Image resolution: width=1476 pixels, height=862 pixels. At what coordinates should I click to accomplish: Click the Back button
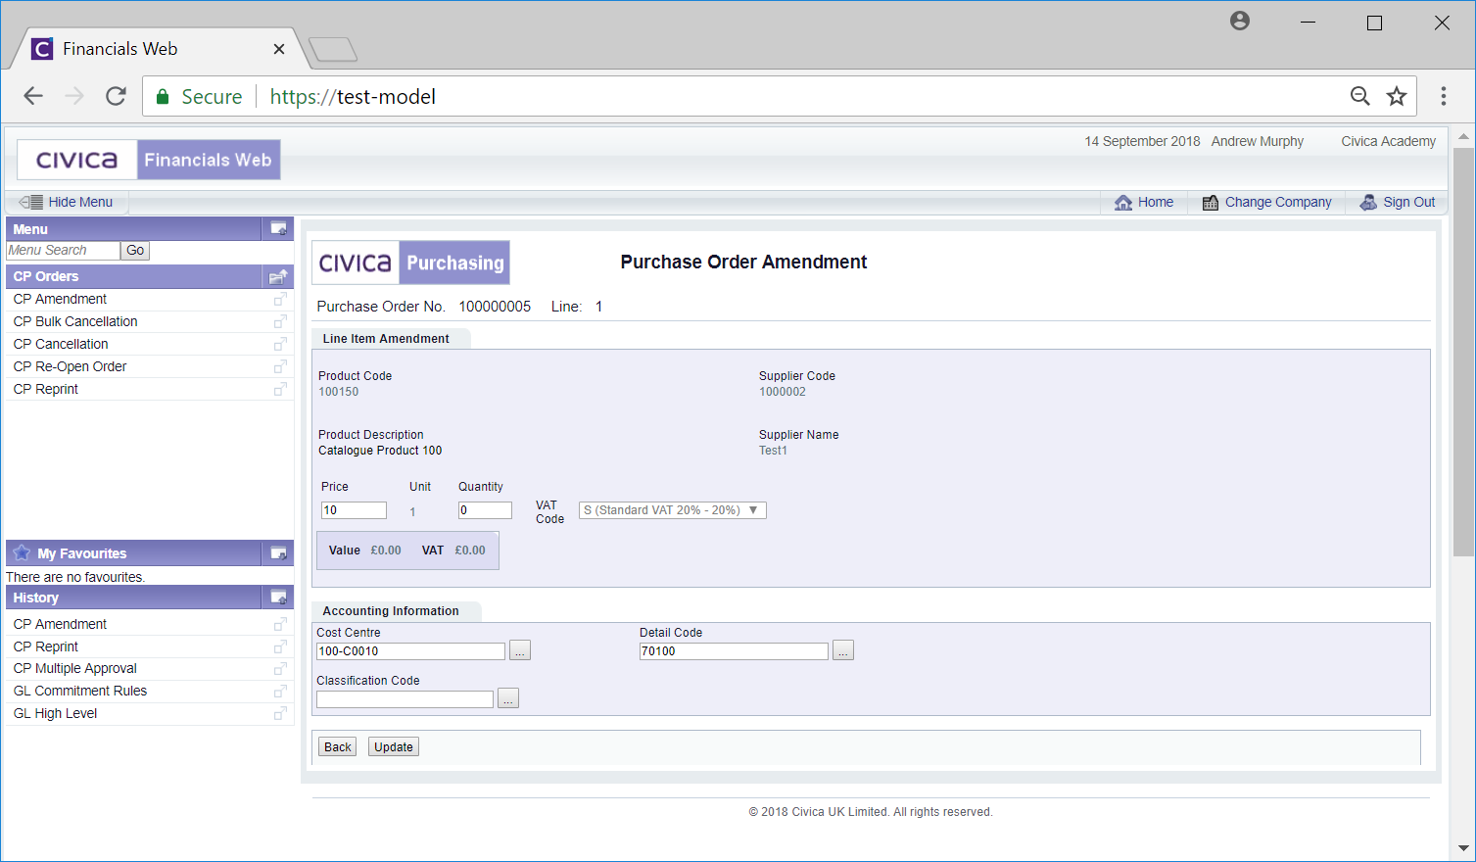[x=338, y=747]
